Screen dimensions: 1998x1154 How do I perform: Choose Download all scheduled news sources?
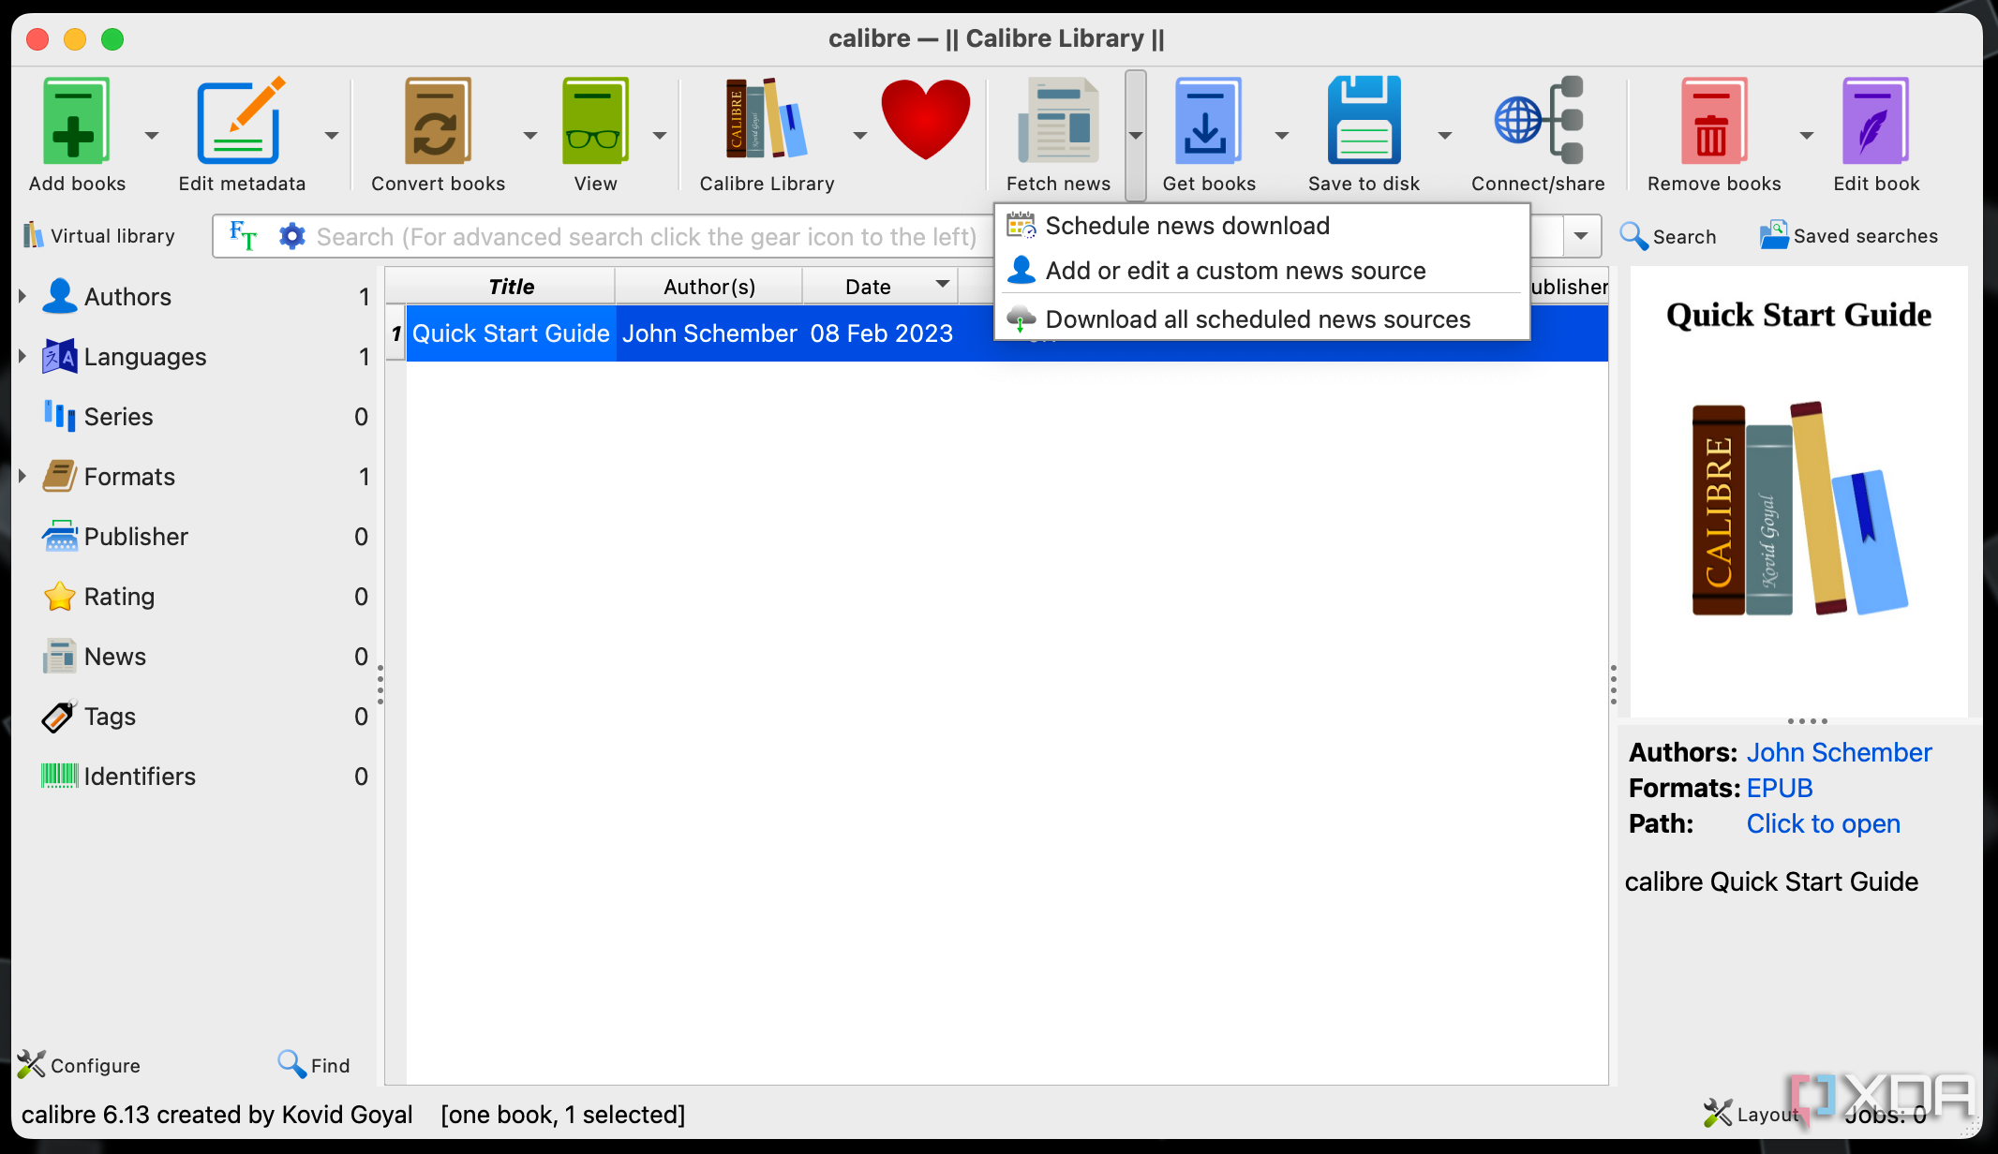click(1261, 319)
